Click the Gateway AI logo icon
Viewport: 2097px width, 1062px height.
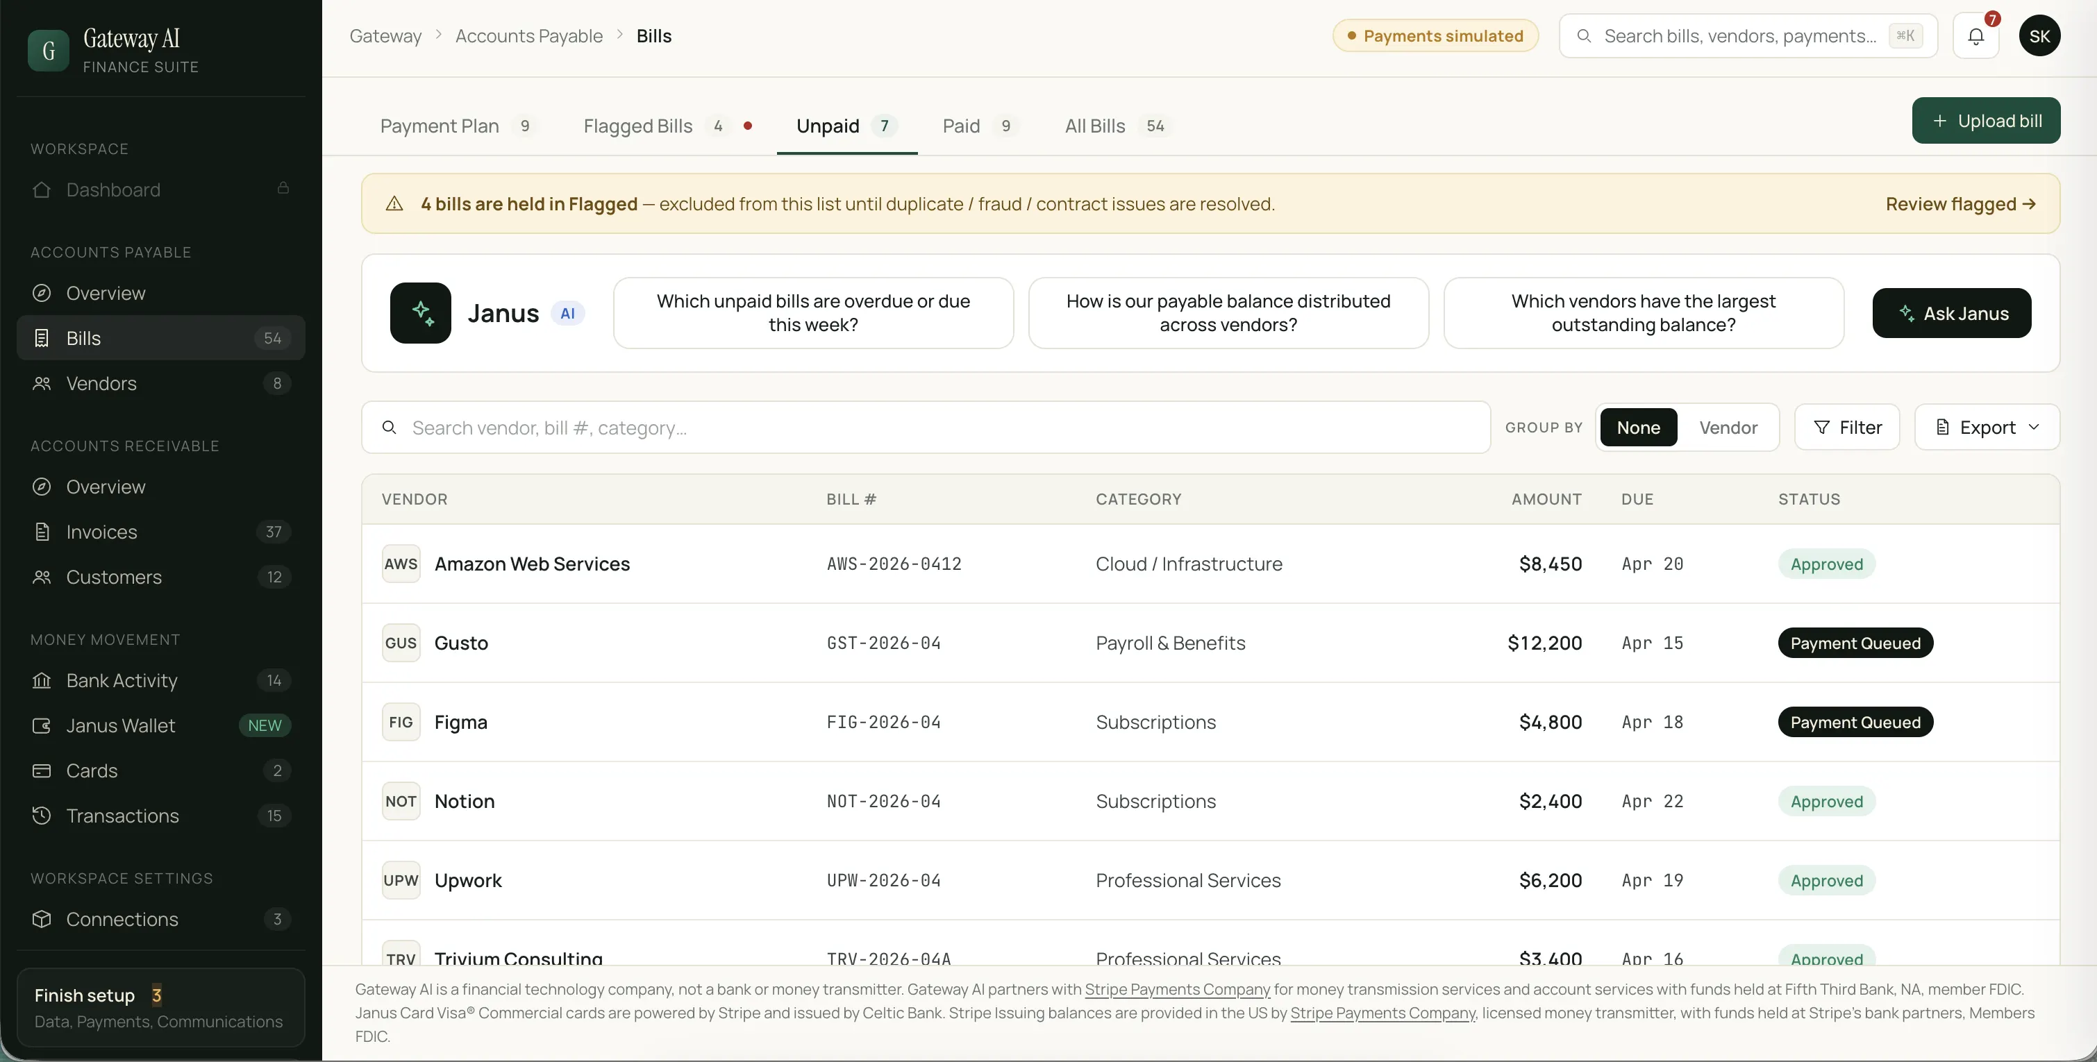[x=48, y=51]
